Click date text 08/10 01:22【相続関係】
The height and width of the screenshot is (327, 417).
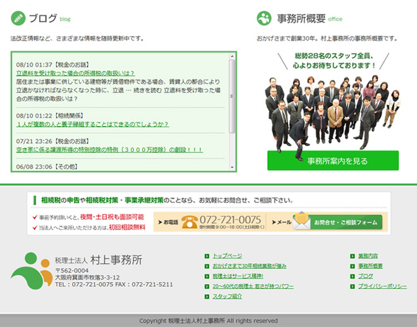tap(51, 116)
